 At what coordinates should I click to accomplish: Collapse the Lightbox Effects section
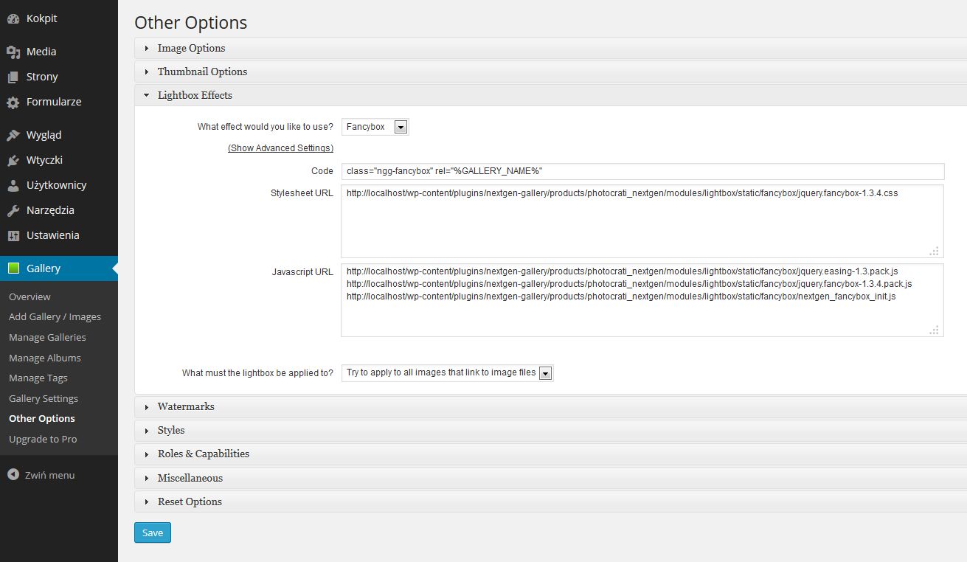pos(550,95)
